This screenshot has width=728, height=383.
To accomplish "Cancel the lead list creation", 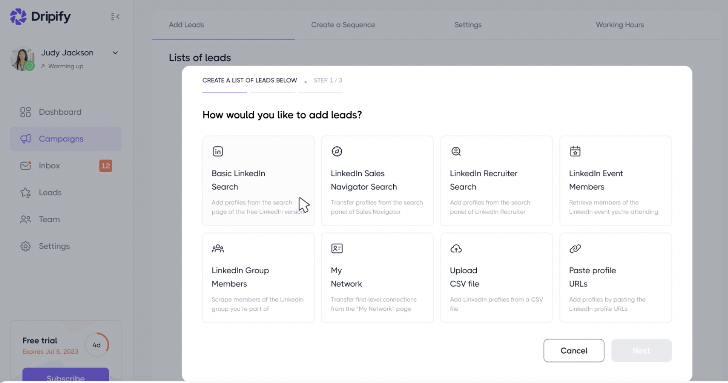I will coord(574,351).
